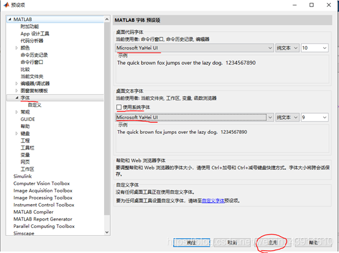
Task: Select 帮助 in the preferences tree
Action: click(25, 126)
